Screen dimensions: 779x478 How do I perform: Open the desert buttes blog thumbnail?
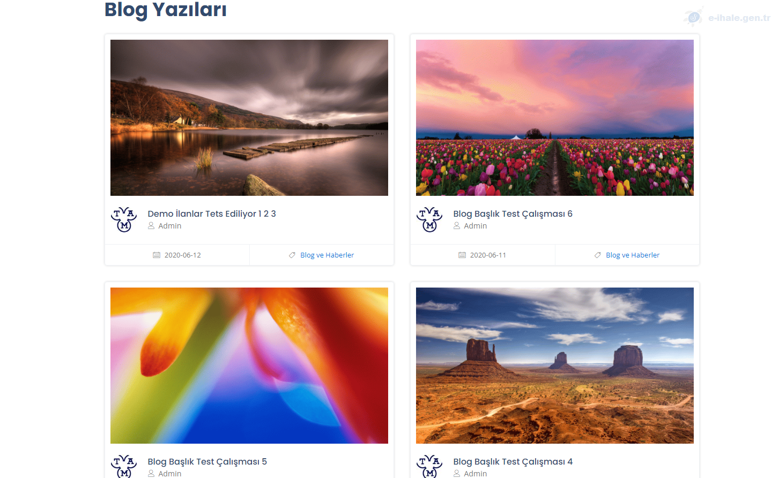[x=555, y=365]
